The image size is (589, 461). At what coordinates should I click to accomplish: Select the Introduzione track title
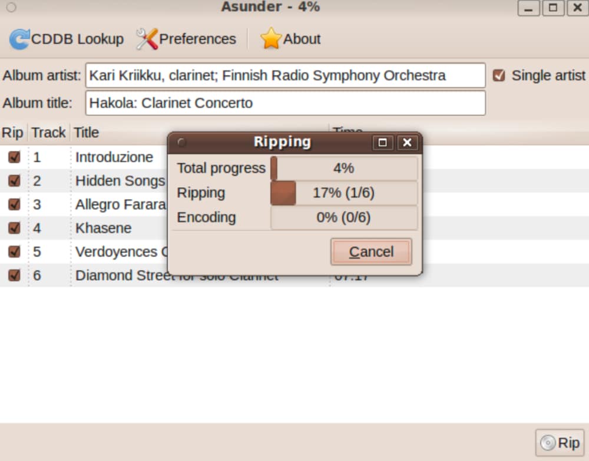(114, 157)
